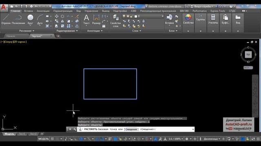Toggle polar tracking in status bar
Viewport: 261px width, 146px height.
click(81, 139)
